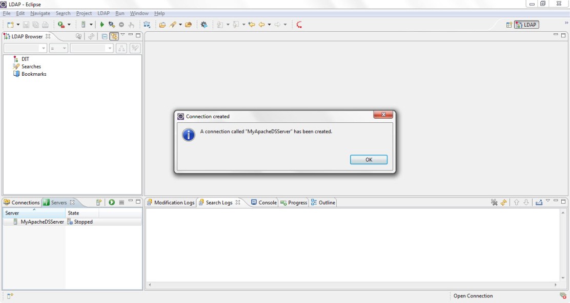Toggle the Collapse All icon in LDAP Browser
This screenshot has width=570, height=303.
105,36
